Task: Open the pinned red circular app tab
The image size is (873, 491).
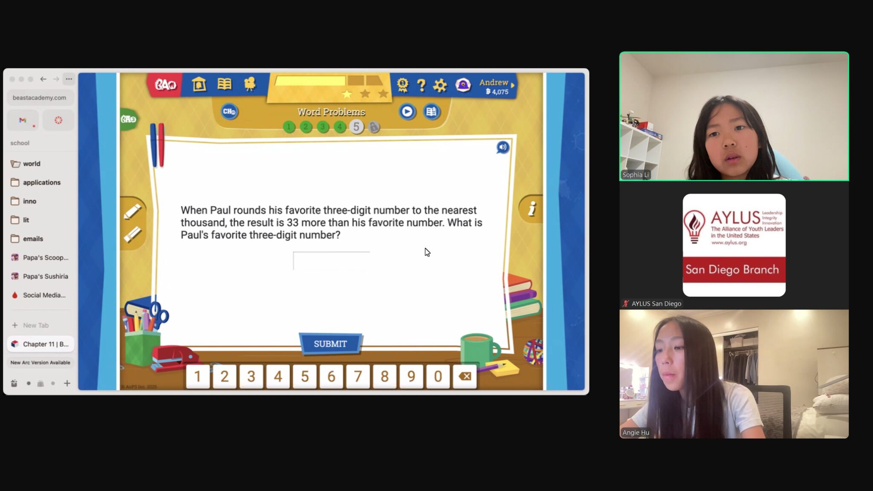Action: [58, 120]
